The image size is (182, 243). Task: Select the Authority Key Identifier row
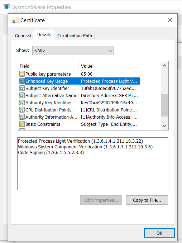pos(80,103)
